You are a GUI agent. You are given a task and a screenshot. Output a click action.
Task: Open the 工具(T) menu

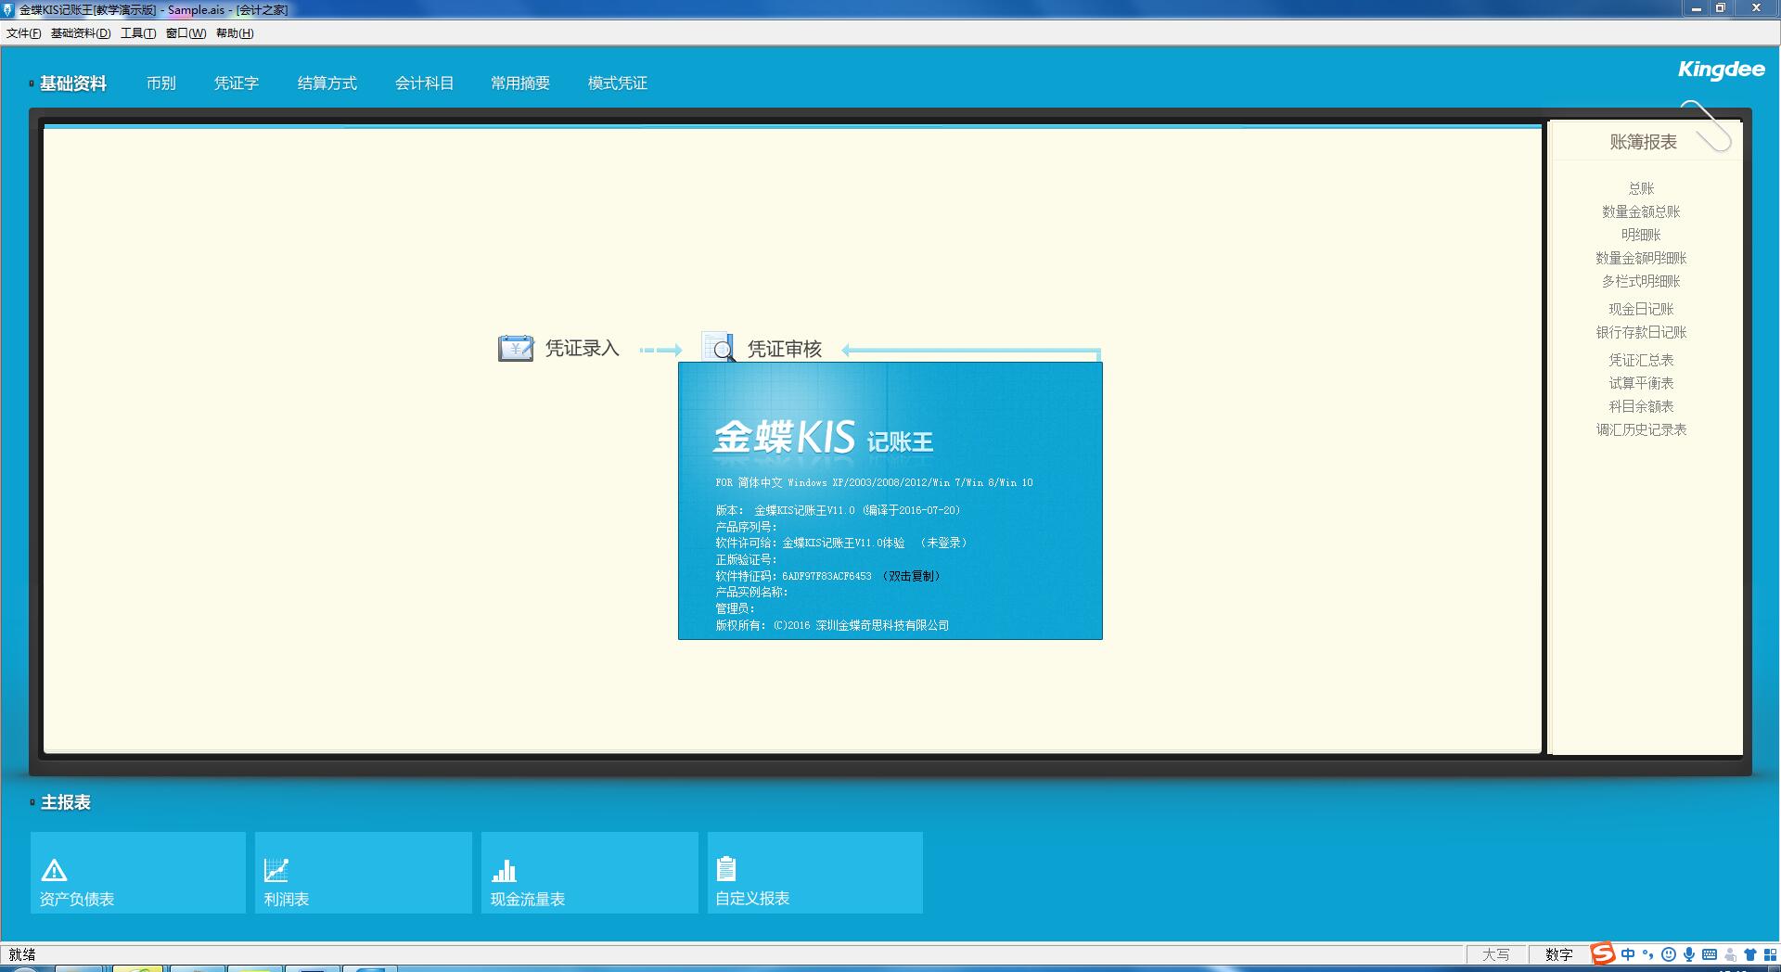pos(138,33)
